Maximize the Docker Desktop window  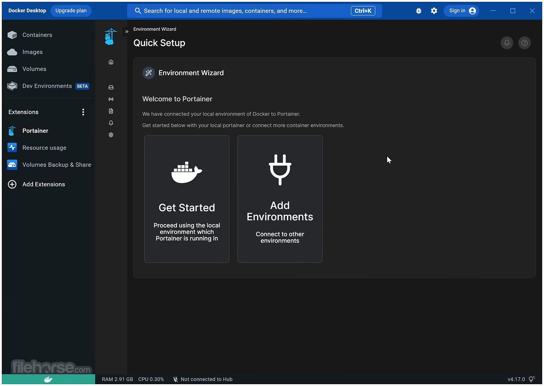(513, 11)
